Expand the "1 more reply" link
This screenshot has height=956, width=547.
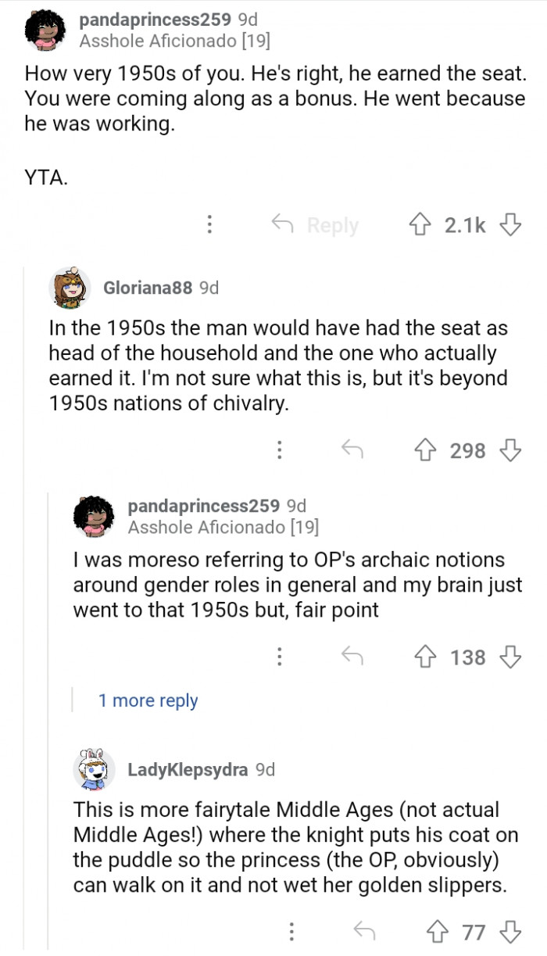point(148,700)
